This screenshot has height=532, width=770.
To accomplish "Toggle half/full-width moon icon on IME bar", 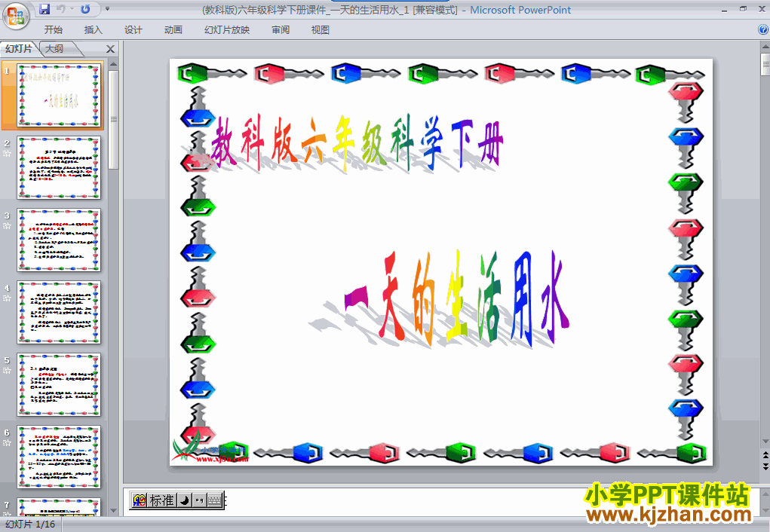I will coord(185,500).
